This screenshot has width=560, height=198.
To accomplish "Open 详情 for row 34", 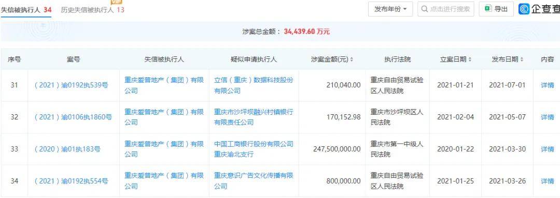I will [x=547, y=181].
